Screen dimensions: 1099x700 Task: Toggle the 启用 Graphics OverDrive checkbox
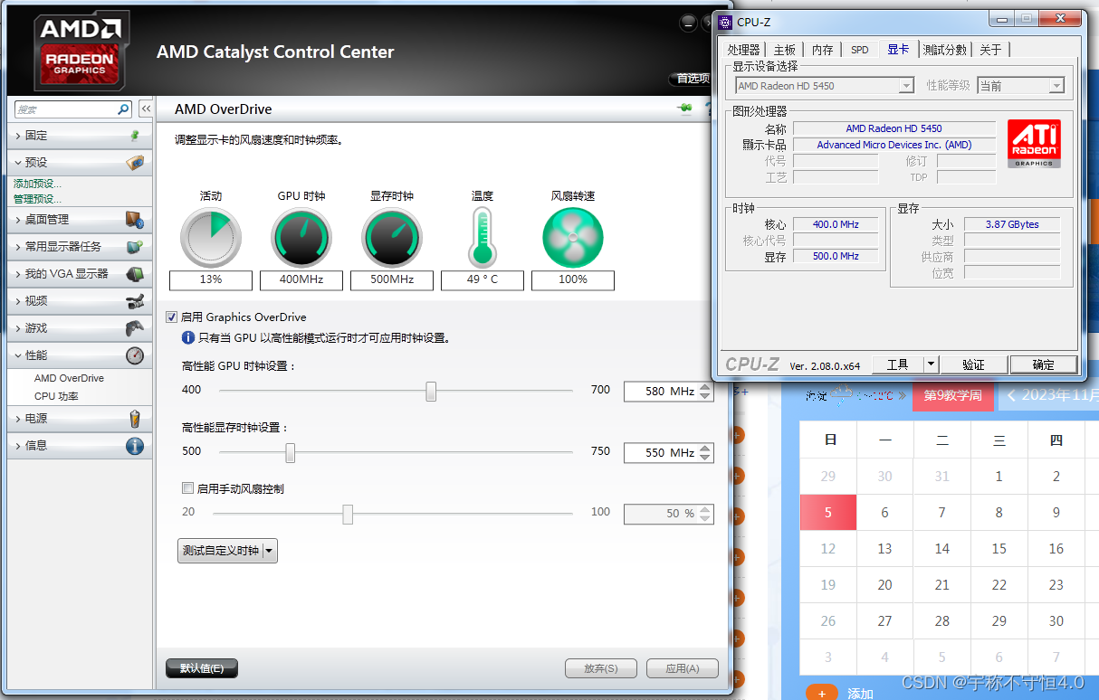(172, 317)
